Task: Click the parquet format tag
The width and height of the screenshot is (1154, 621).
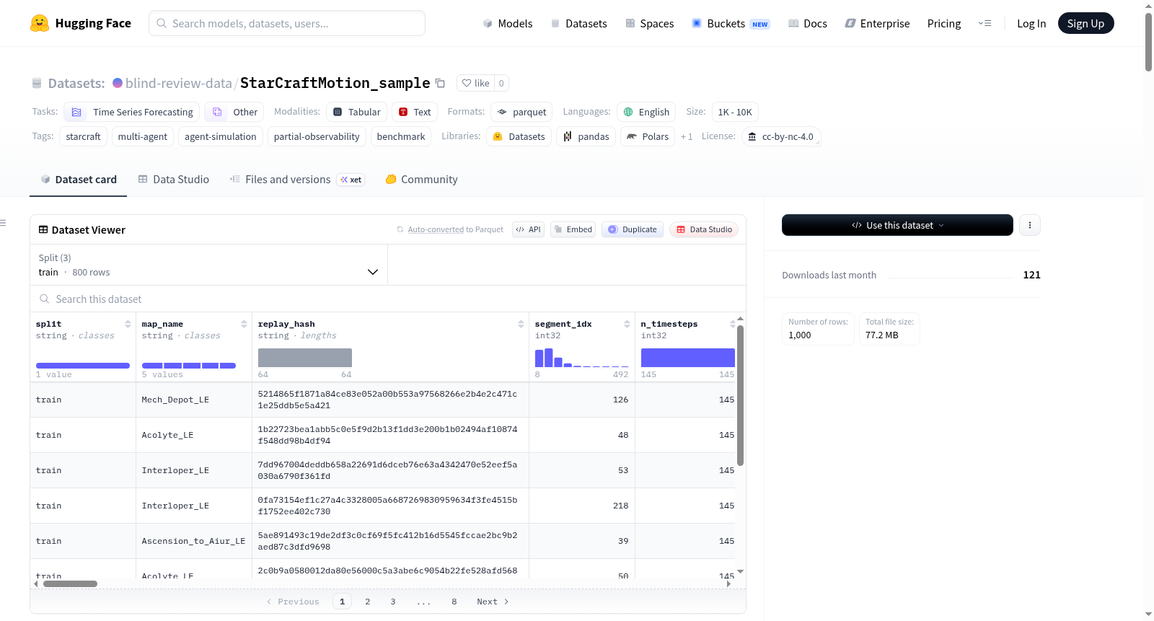Action: click(521, 112)
